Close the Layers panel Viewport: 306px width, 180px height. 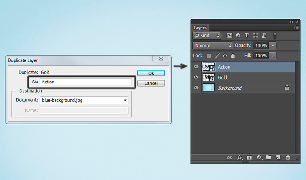pos(297,22)
